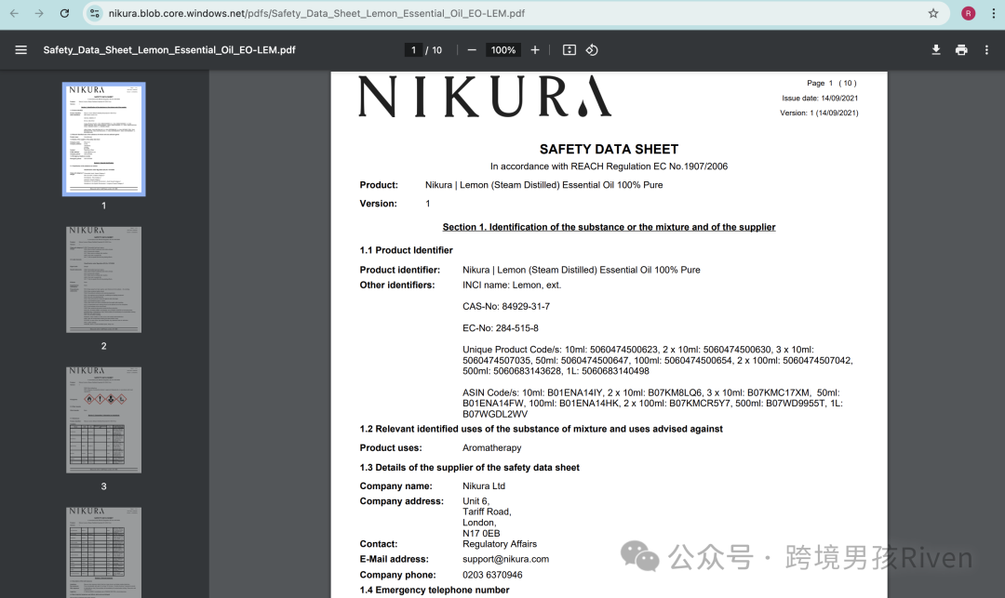Click the browser address bar URL
This screenshot has height=598, width=1005.
(316, 13)
